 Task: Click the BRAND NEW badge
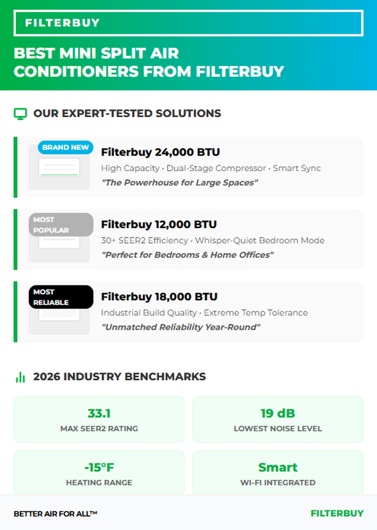[66, 147]
